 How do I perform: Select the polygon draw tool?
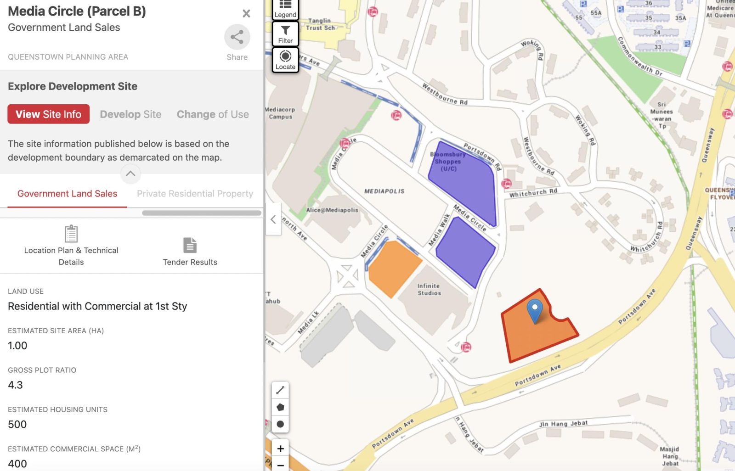tap(280, 407)
